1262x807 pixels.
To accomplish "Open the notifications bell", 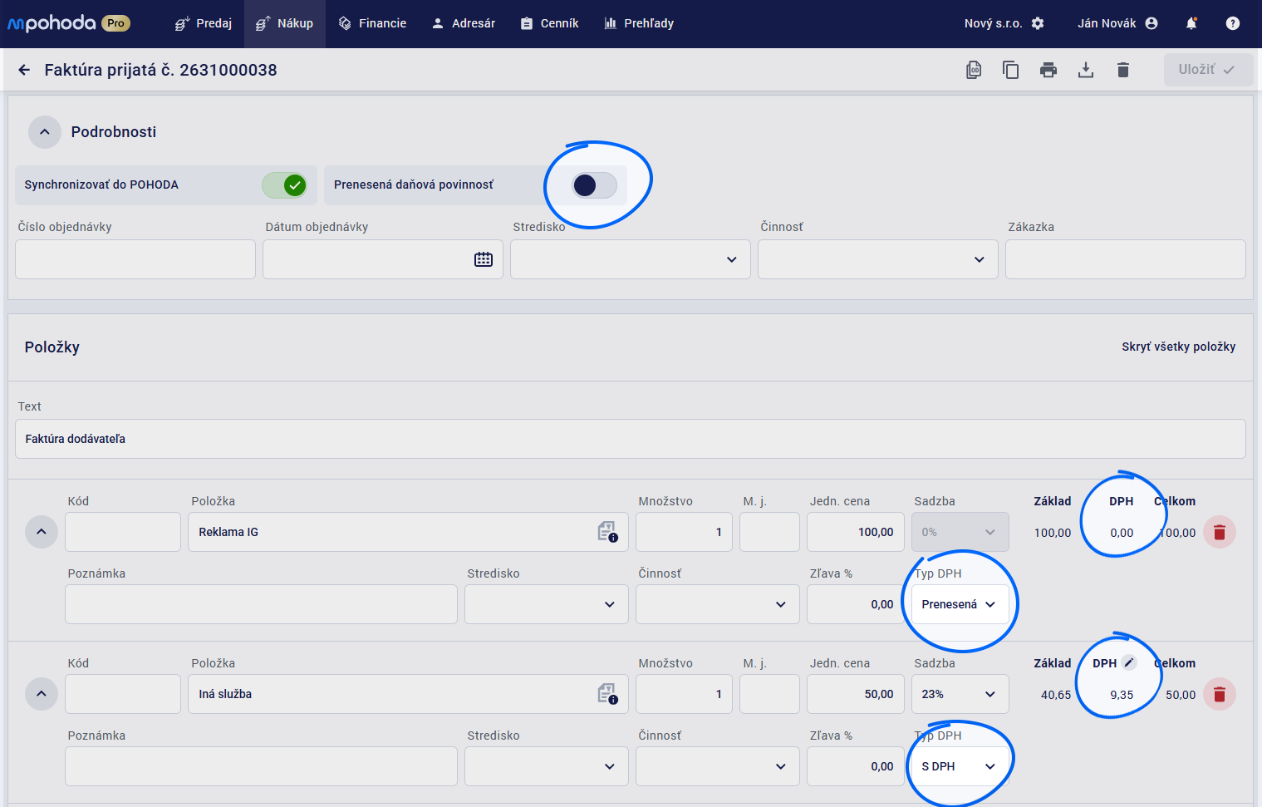I will pos(1191,23).
